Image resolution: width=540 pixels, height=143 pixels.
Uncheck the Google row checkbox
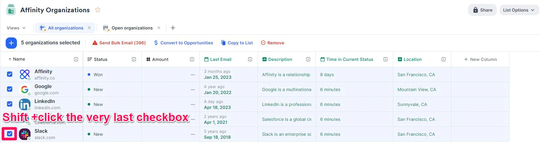pos(10,89)
